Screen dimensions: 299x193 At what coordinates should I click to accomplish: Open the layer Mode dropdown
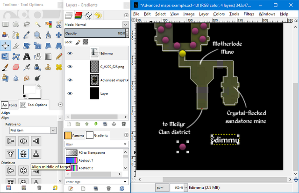(x=126, y=25)
